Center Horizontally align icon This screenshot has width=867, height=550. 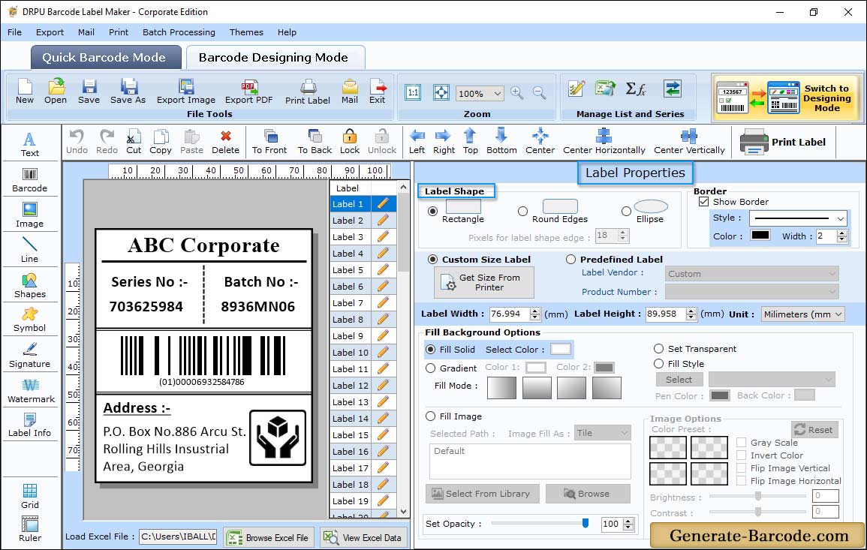coord(604,142)
